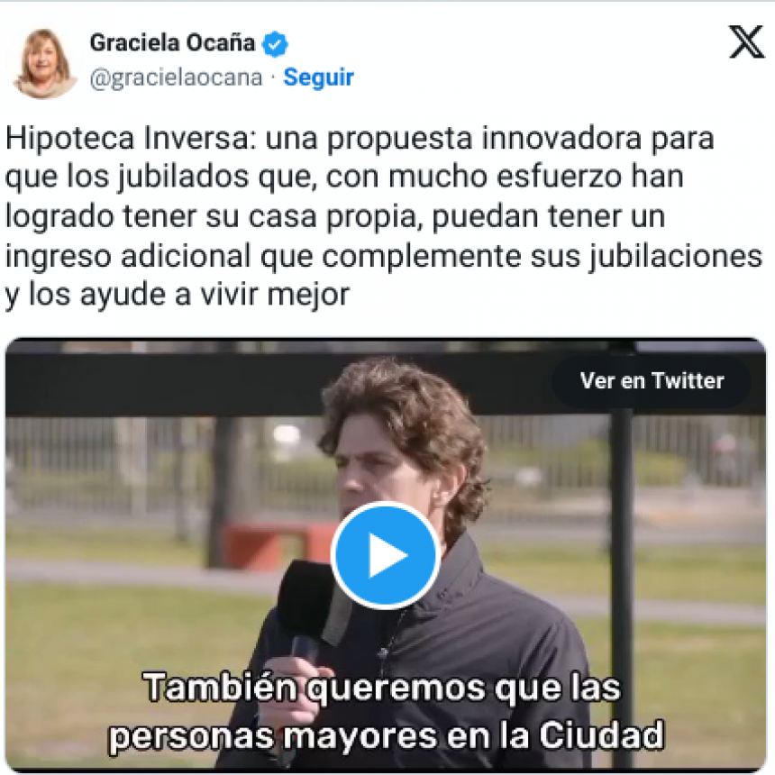Click the subtitle 'También queremos que las'
The width and height of the screenshot is (775, 775).
click(x=381, y=688)
